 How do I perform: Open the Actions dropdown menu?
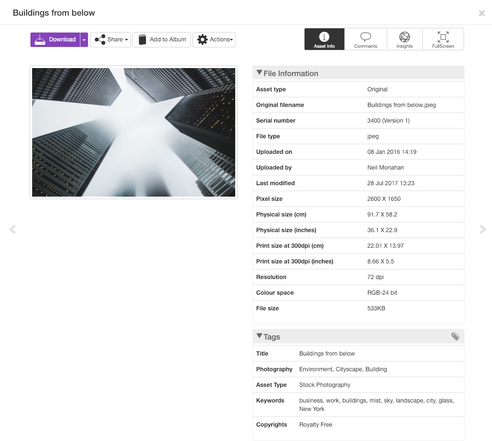[214, 39]
